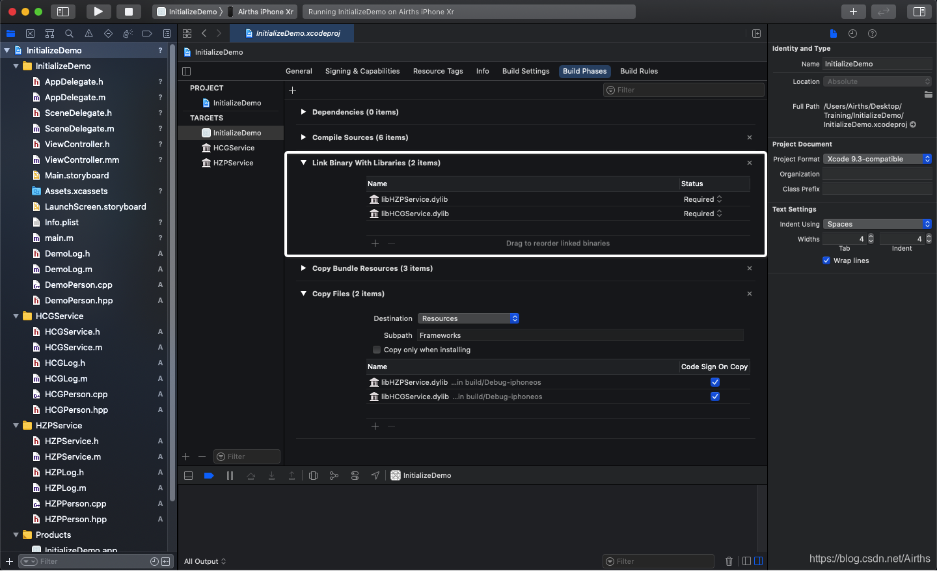Expand Compile Sources phase
The image size is (937, 571).
click(x=303, y=137)
